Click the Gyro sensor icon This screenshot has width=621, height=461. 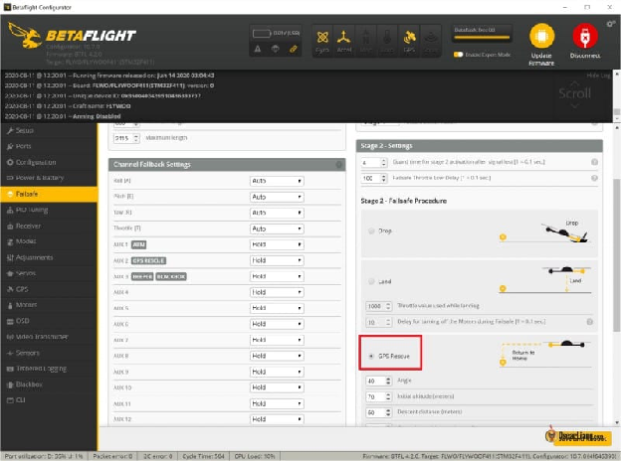click(322, 38)
